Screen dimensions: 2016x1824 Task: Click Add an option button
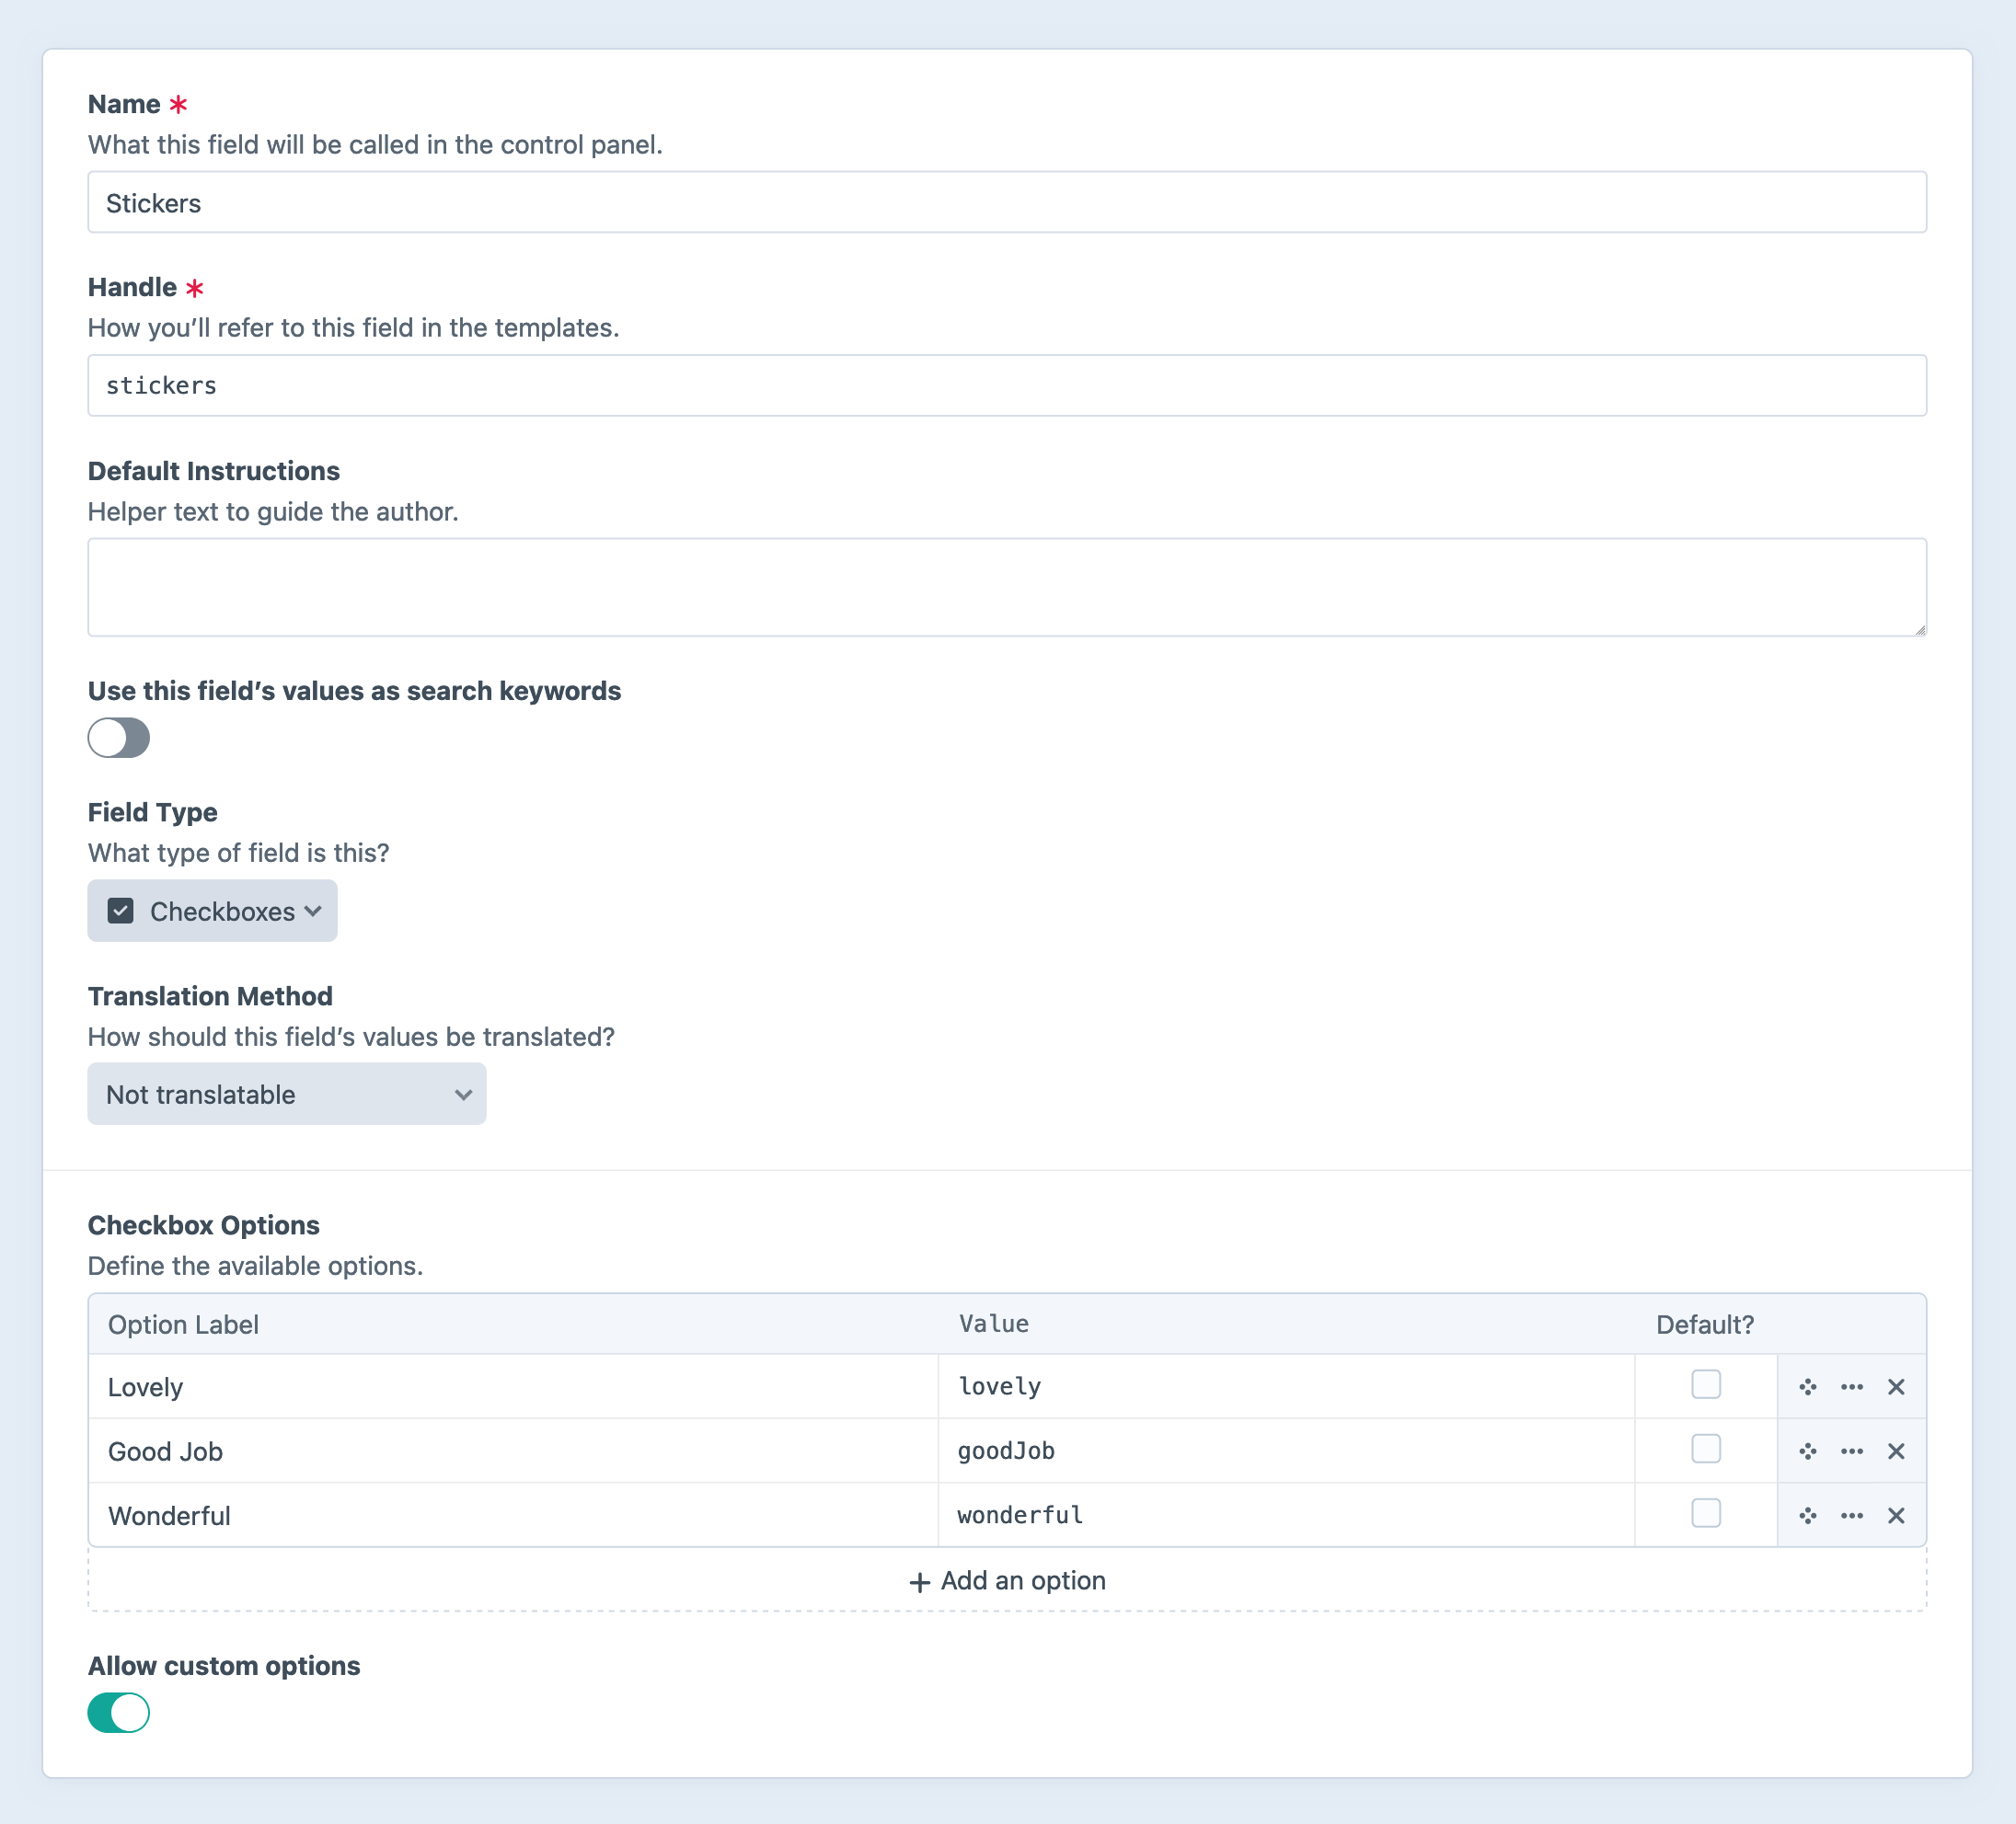tap(1007, 1580)
